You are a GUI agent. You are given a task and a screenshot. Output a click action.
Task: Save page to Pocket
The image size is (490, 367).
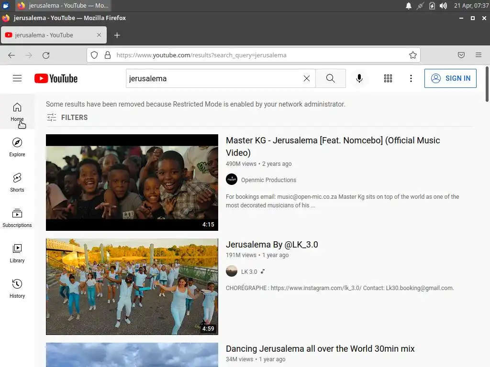click(x=461, y=55)
